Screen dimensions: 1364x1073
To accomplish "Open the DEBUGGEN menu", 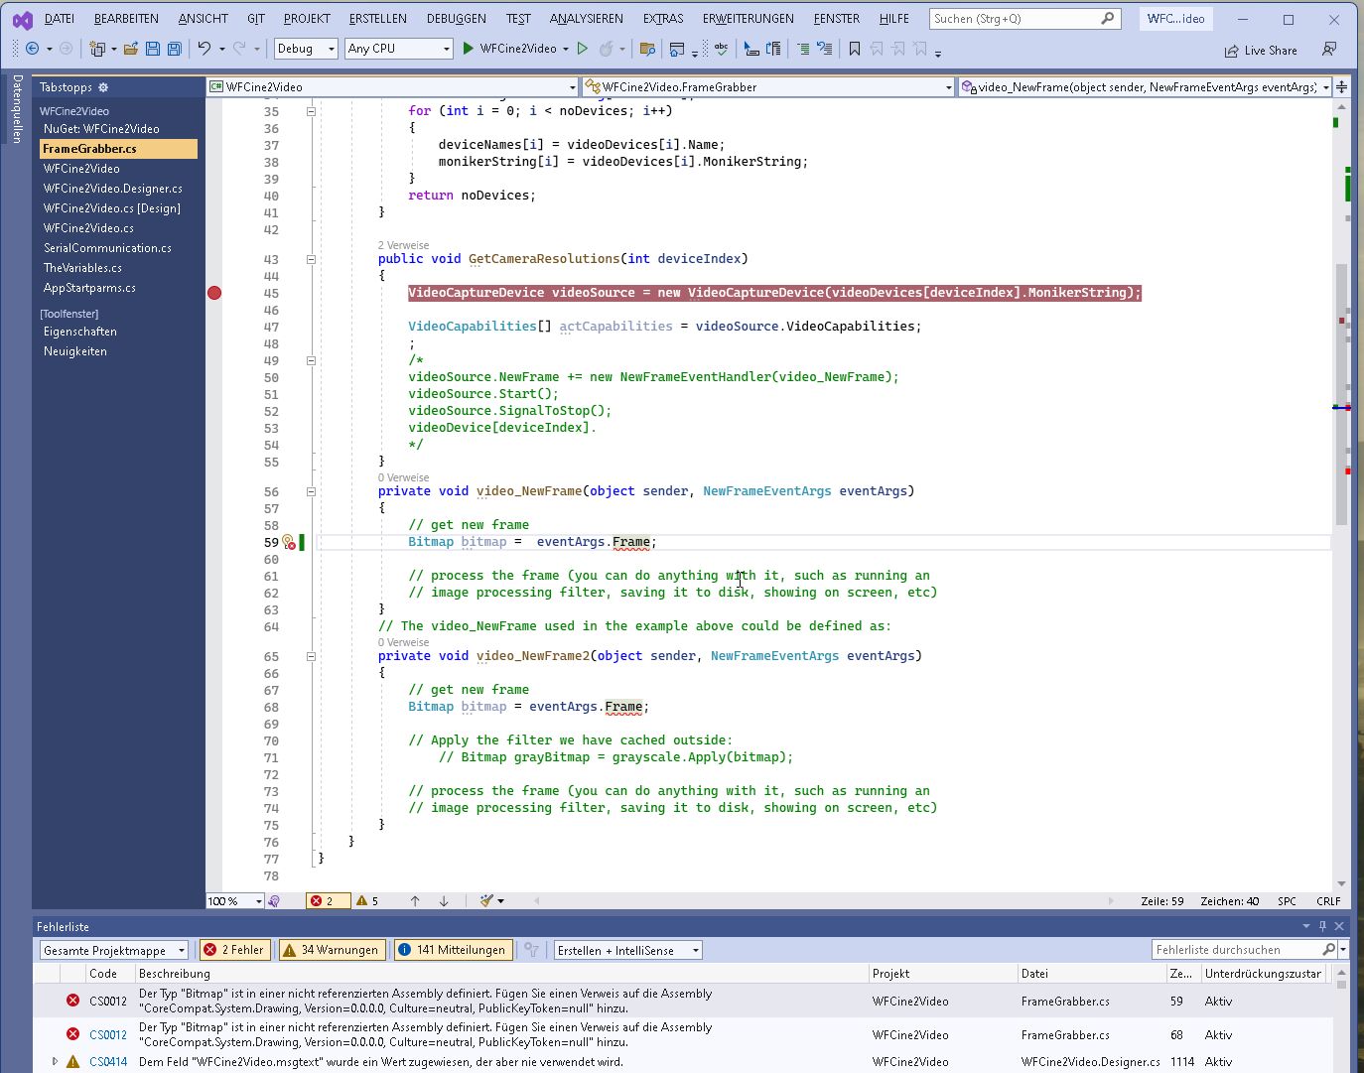I will click(456, 17).
